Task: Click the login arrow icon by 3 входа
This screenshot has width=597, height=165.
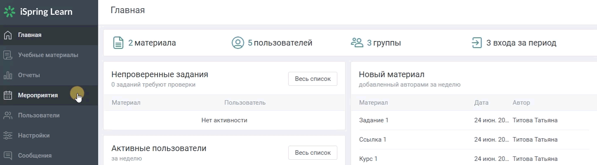Action: (x=477, y=43)
